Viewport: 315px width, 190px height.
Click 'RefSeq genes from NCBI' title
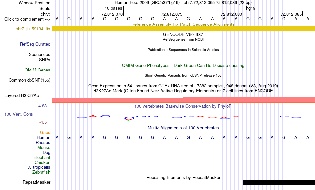(183, 39)
